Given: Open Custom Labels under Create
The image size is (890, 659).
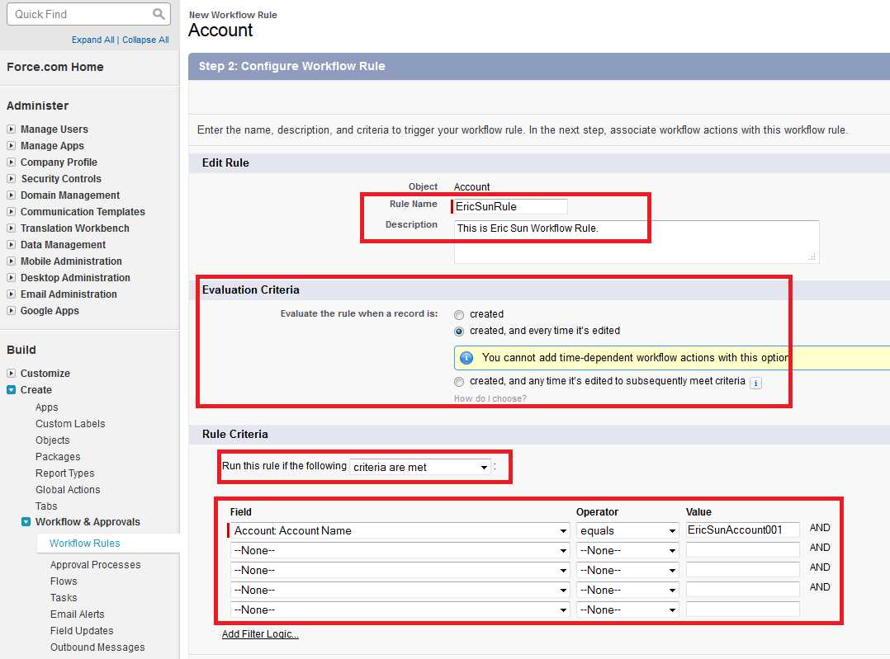Looking at the screenshot, I should pyautogui.click(x=70, y=424).
